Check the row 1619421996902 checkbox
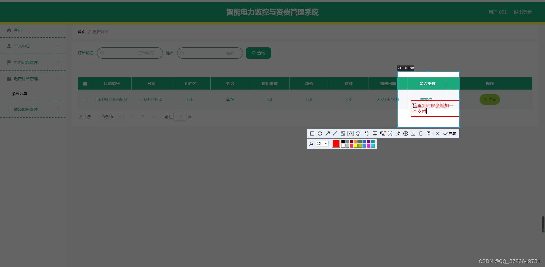545x267 pixels. [85, 99]
